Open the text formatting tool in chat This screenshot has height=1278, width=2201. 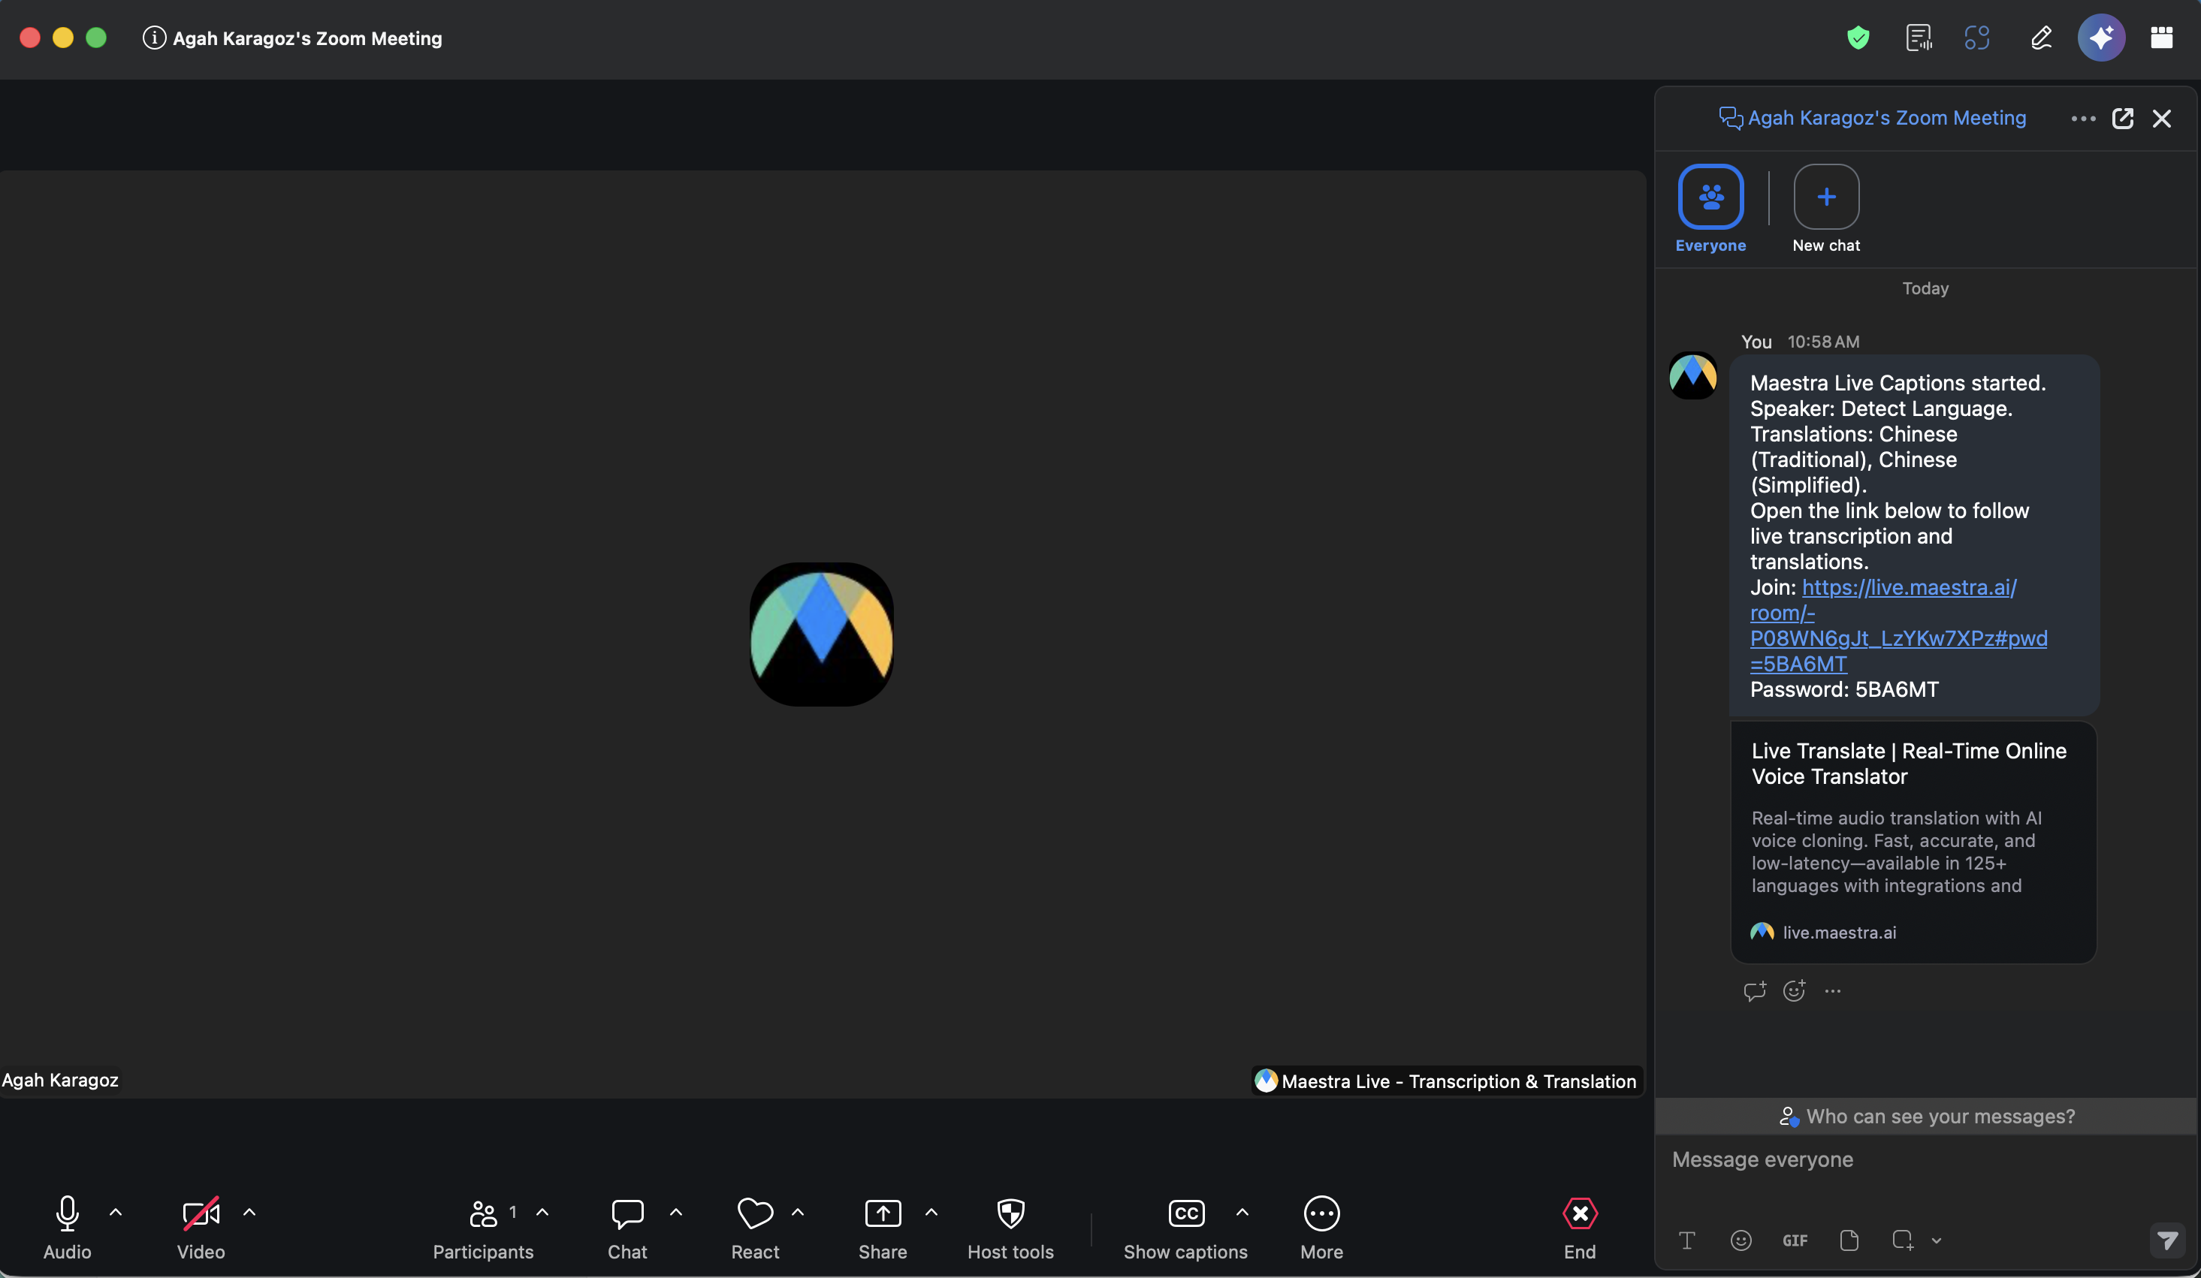pos(1686,1240)
